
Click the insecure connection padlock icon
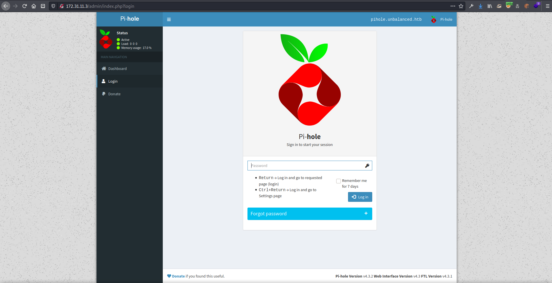pyautogui.click(x=61, y=6)
